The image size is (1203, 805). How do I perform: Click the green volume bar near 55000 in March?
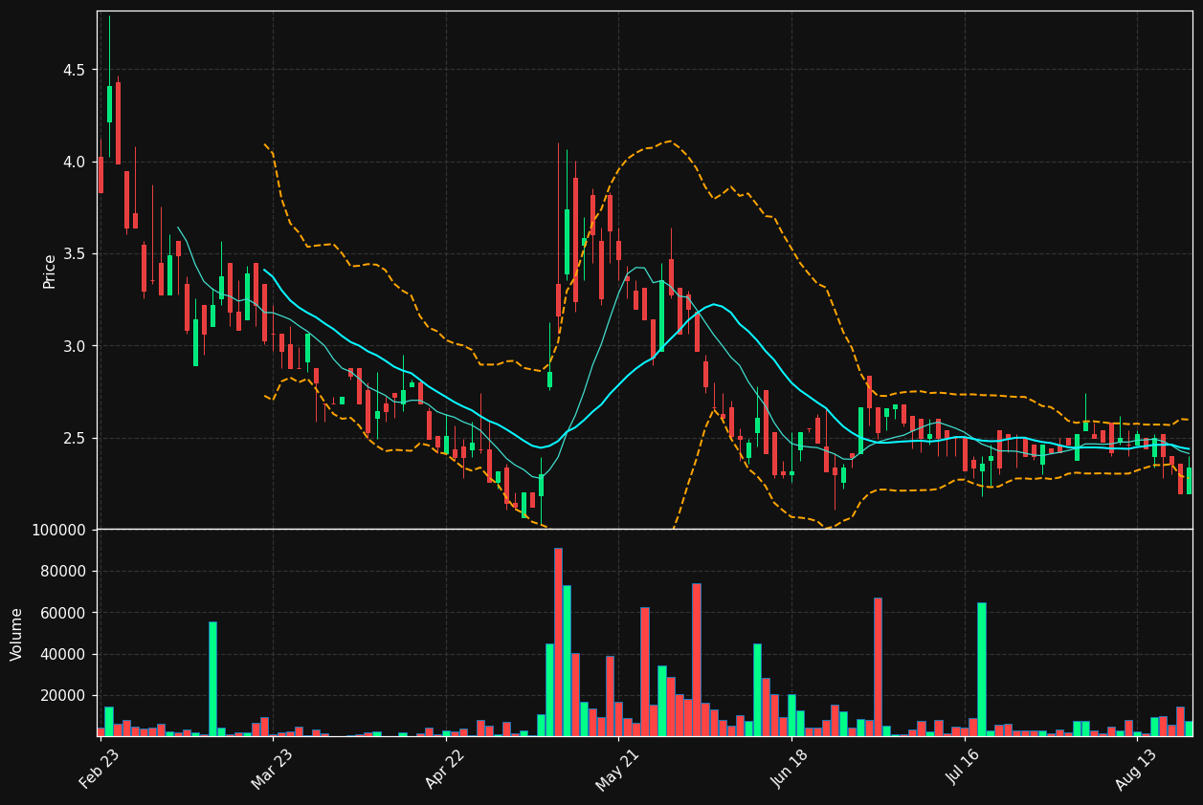[x=212, y=679]
